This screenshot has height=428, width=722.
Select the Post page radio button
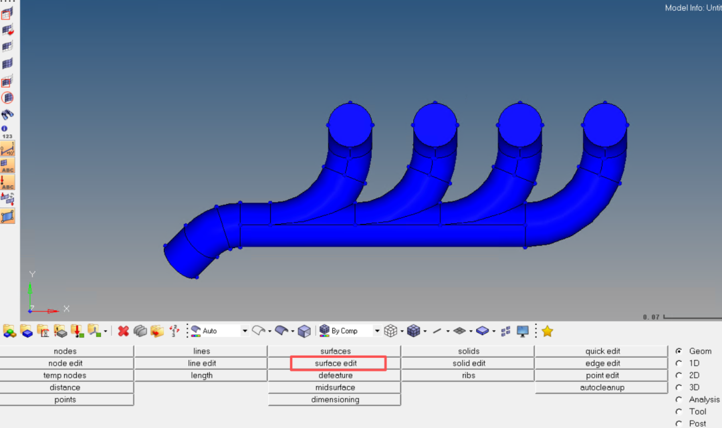point(679,423)
